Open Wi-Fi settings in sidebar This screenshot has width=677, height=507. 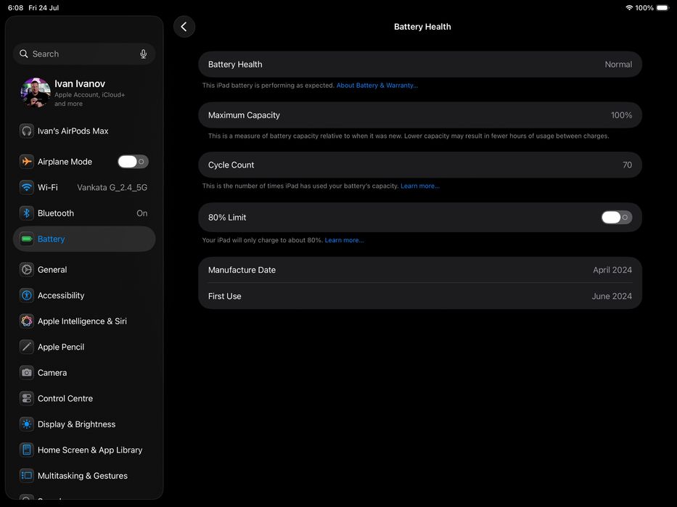pos(84,187)
